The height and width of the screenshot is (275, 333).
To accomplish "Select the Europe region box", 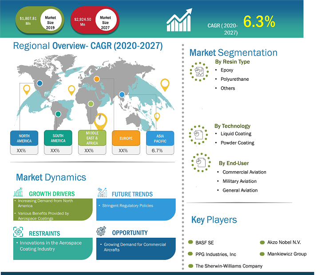I will click(x=126, y=142).
